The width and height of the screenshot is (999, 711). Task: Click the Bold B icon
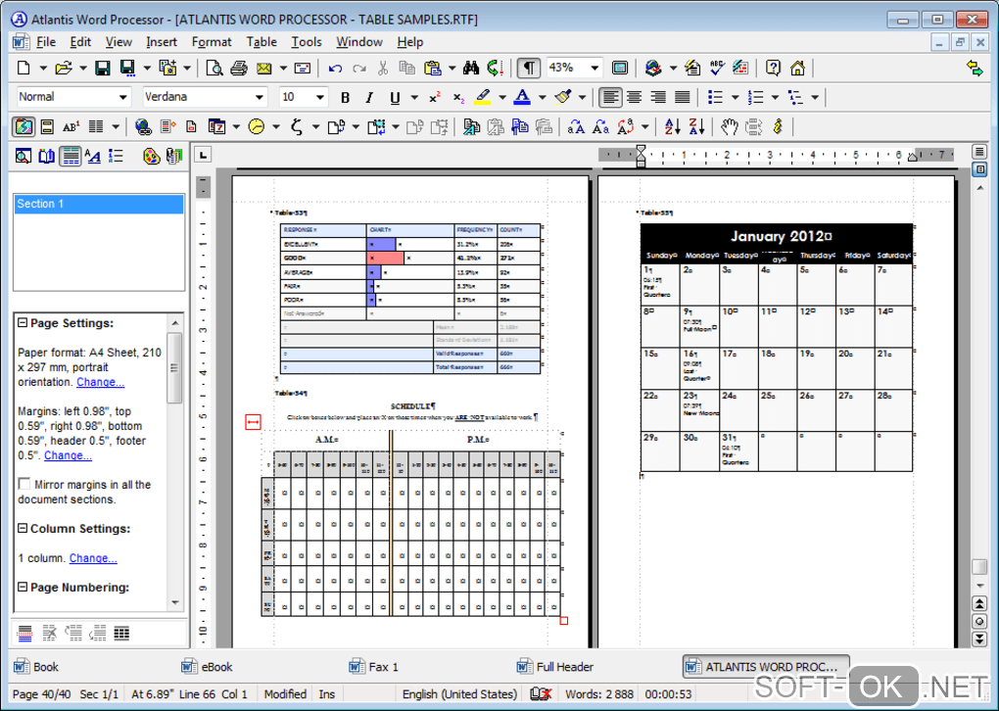346,98
